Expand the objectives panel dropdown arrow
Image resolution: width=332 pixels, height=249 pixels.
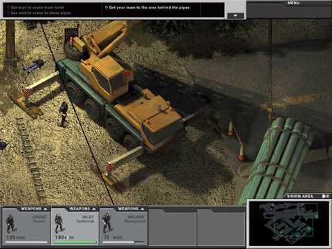235,16
